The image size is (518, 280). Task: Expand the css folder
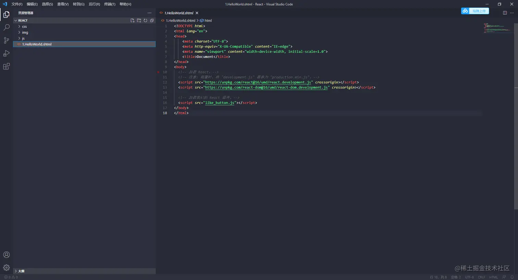pos(24,27)
